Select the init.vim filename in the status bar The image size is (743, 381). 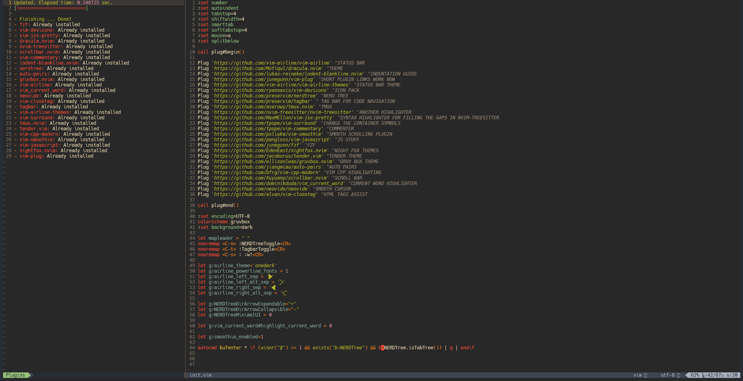point(200,375)
